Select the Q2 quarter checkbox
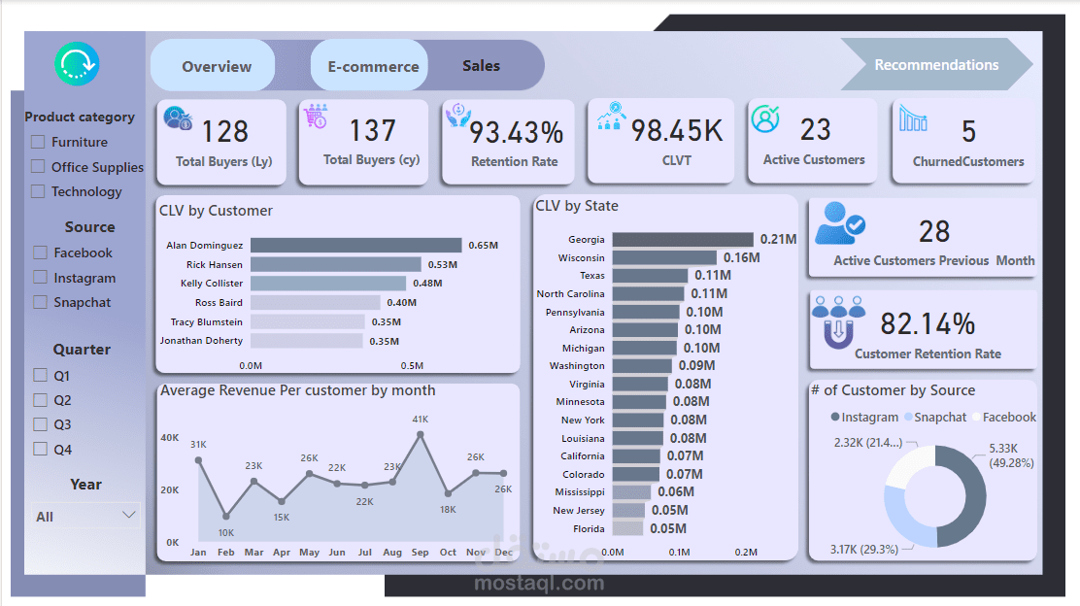The height and width of the screenshot is (606, 1080). (40, 399)
